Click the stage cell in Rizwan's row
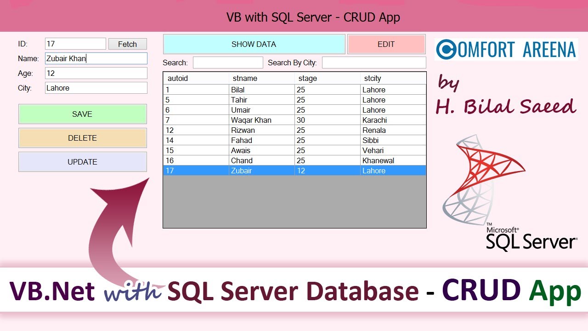Viewport: 588px width, 331px height. 328,130
